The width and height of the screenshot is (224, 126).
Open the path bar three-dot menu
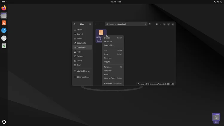coord(145,24)
